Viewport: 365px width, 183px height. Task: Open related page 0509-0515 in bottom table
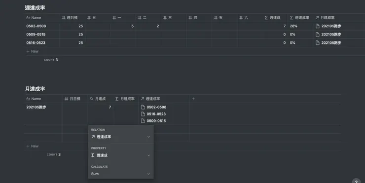(153, 121)
